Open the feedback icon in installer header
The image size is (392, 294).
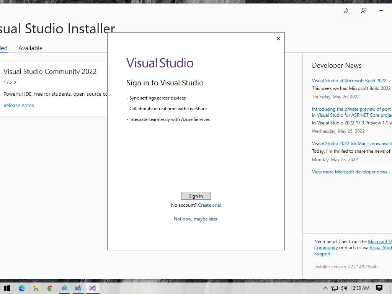364,10
